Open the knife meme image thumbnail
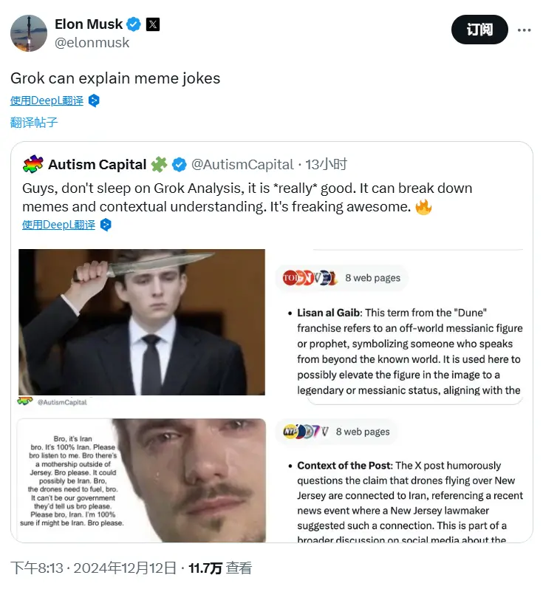Screen dimensions: 543x592 tap(142, 322)
